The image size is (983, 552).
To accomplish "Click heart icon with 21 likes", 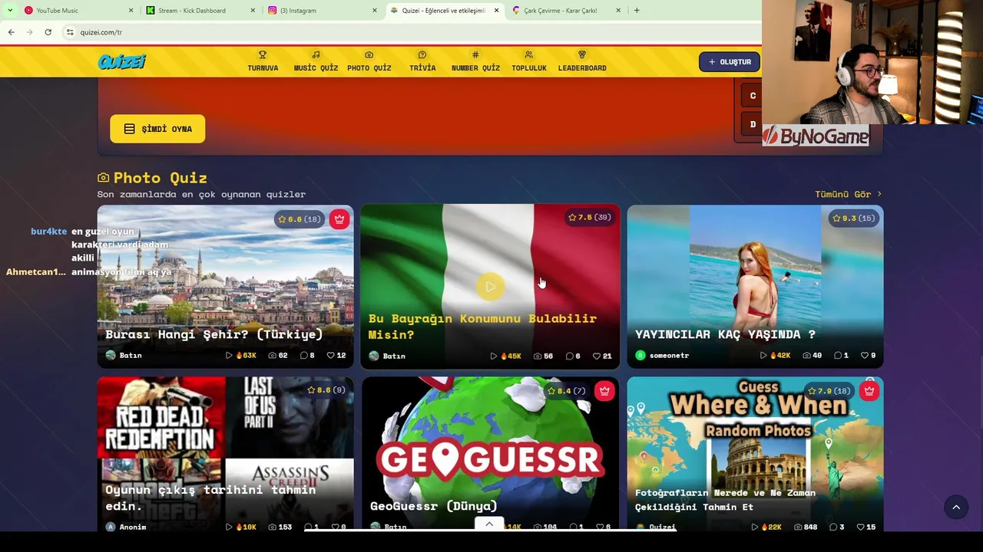I will (597, 356).
